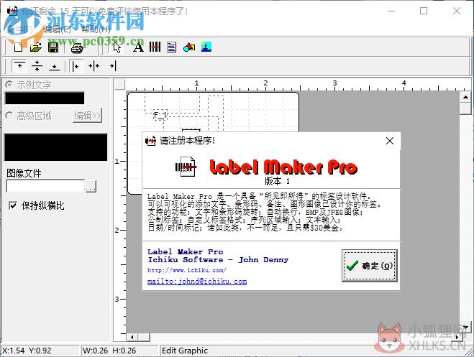Click inside the 图像文件 path field
The width and height of the screenshot is (474, 357).
click(x=45, y=186)
